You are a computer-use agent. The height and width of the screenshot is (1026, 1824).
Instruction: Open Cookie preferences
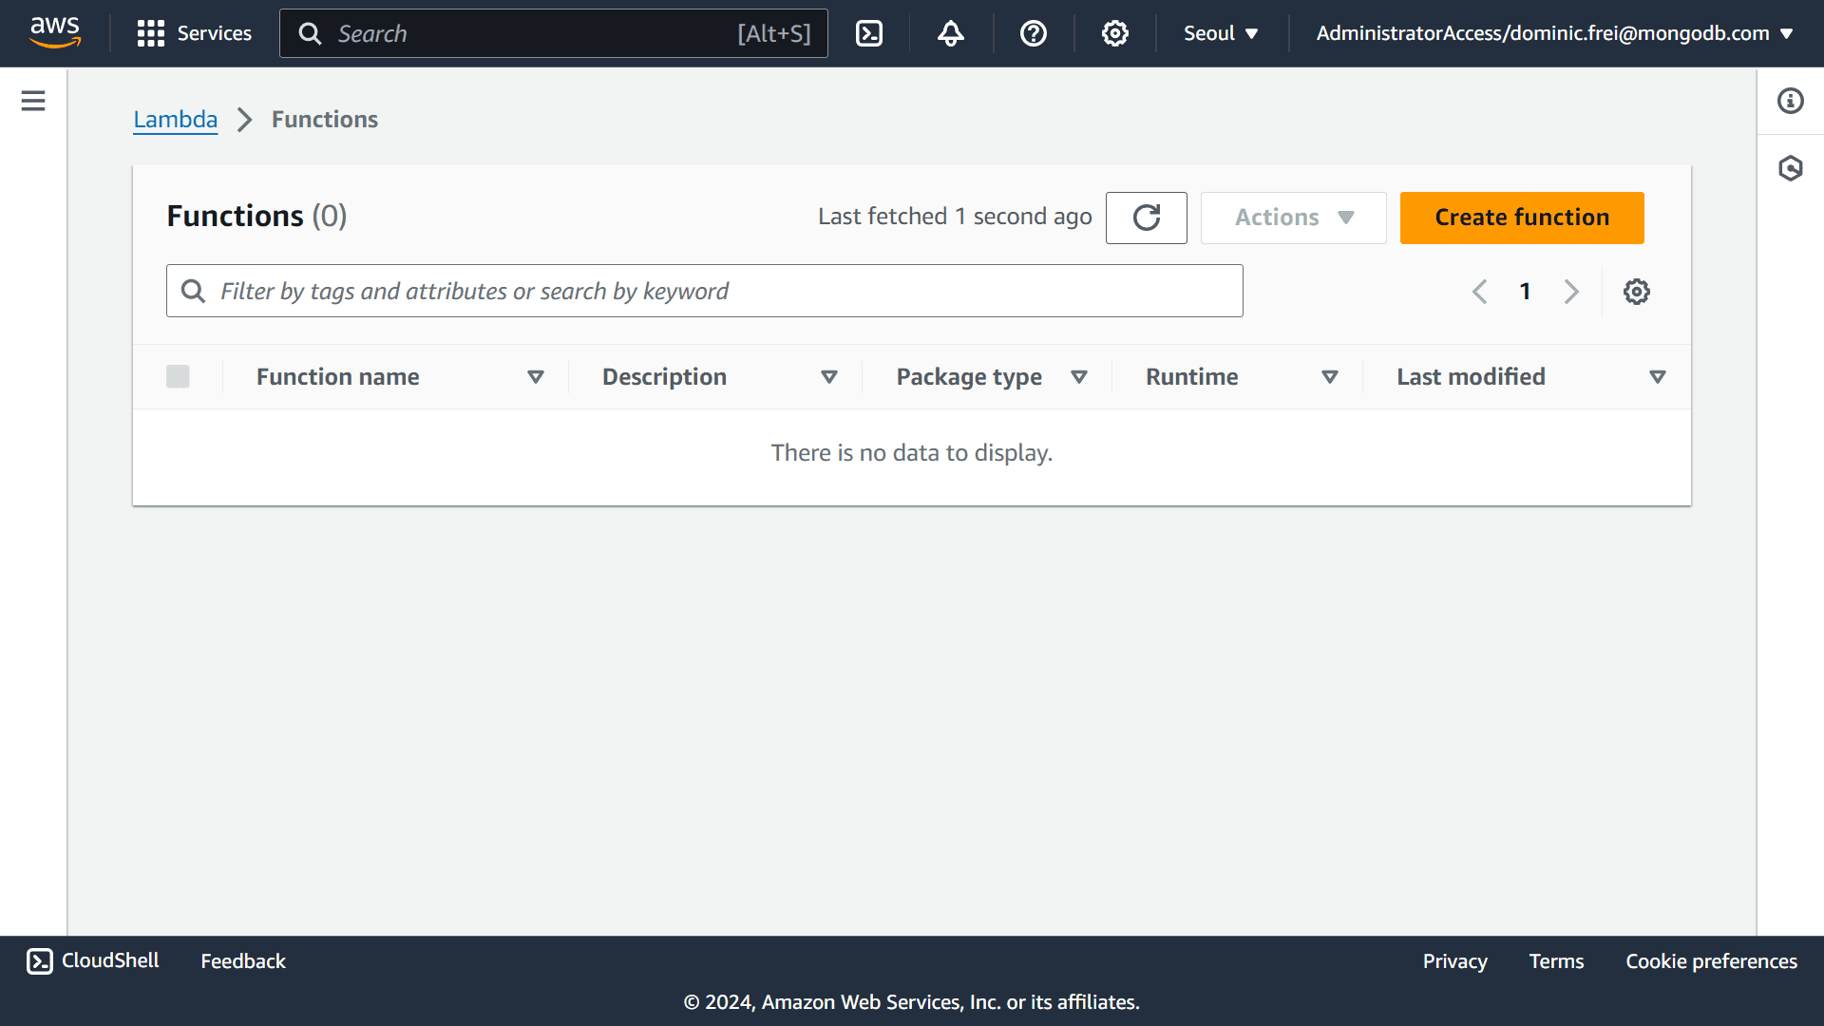(1711, 961)
